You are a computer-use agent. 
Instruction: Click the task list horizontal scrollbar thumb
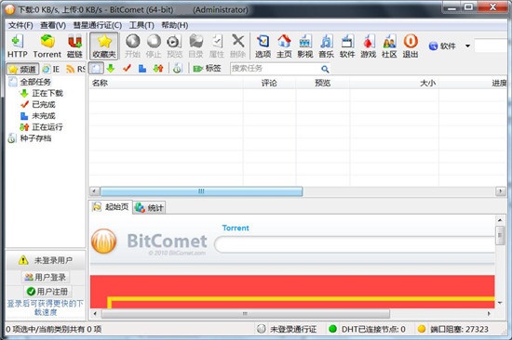point(201,191)
